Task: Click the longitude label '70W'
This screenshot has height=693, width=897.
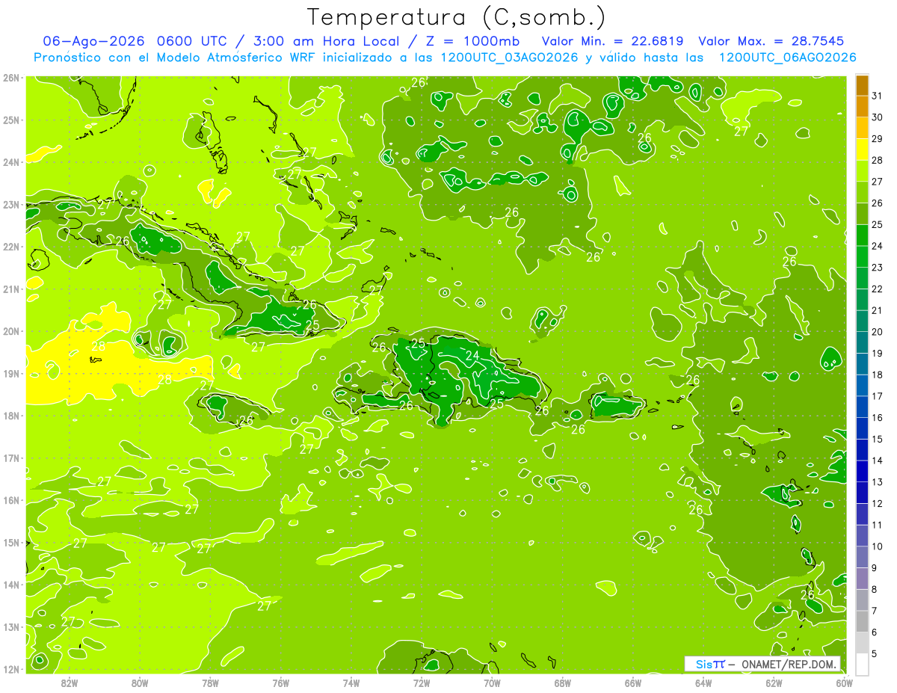Action: coord(492,682)
